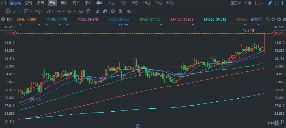Viewport: 286px width, 128px height.
Task: Open the 显示 display dropdown
Action: coord(236,3)
